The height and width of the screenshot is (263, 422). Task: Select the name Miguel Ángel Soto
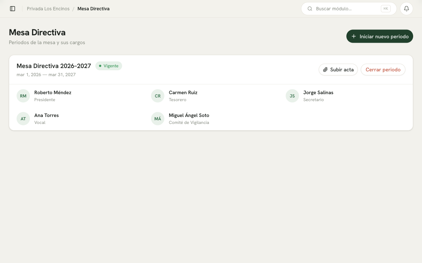click(189, 115)
